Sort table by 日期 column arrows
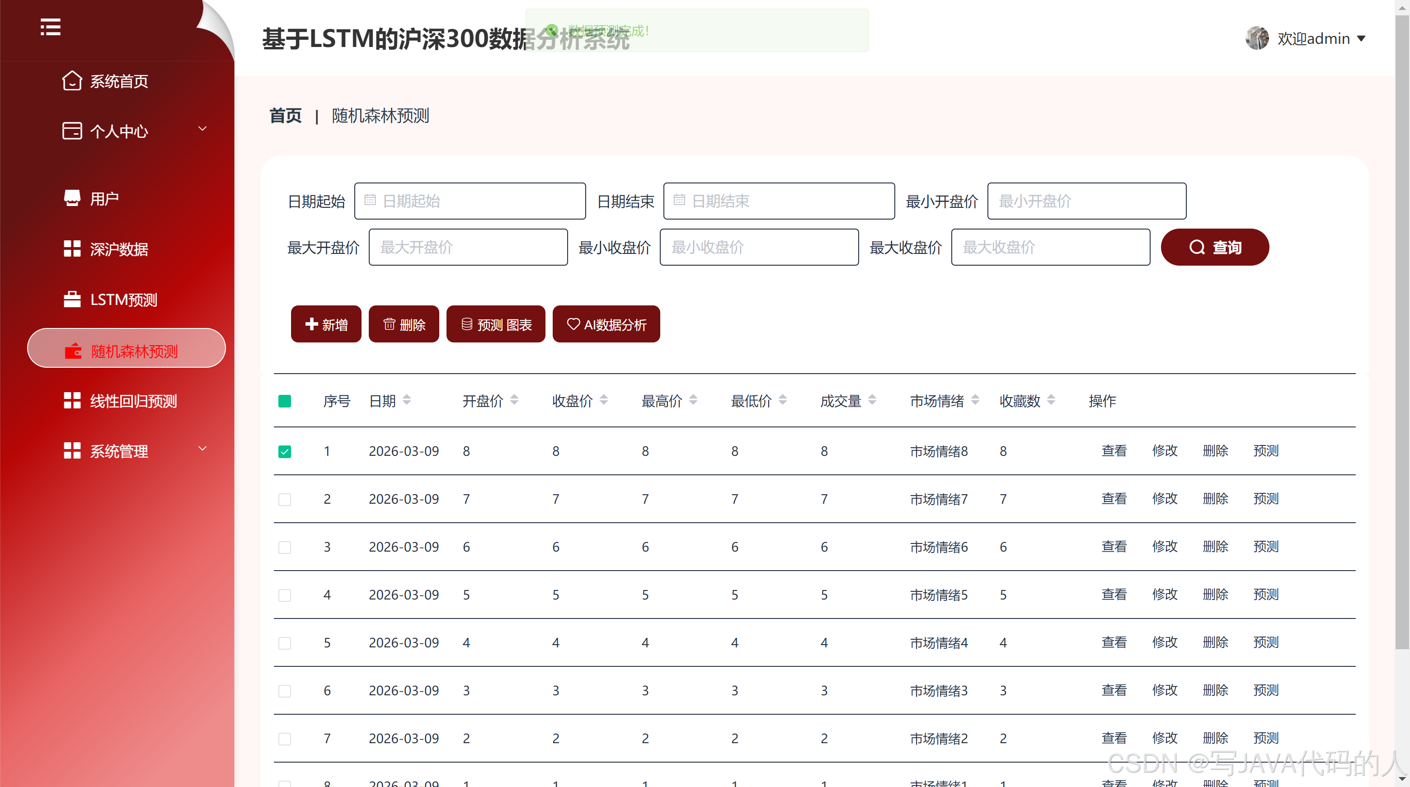The image size is (1410, 787). [x=407, y=399]
